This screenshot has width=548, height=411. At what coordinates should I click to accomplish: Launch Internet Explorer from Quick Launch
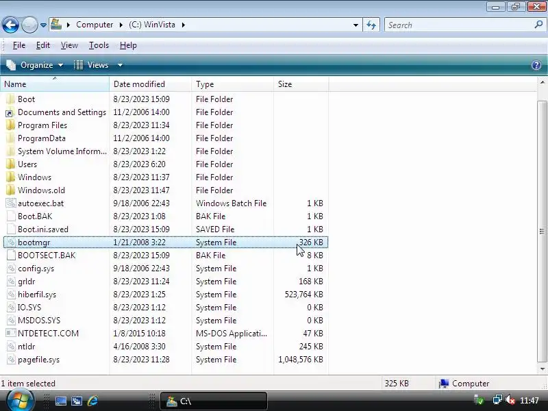tap(92, 401)
